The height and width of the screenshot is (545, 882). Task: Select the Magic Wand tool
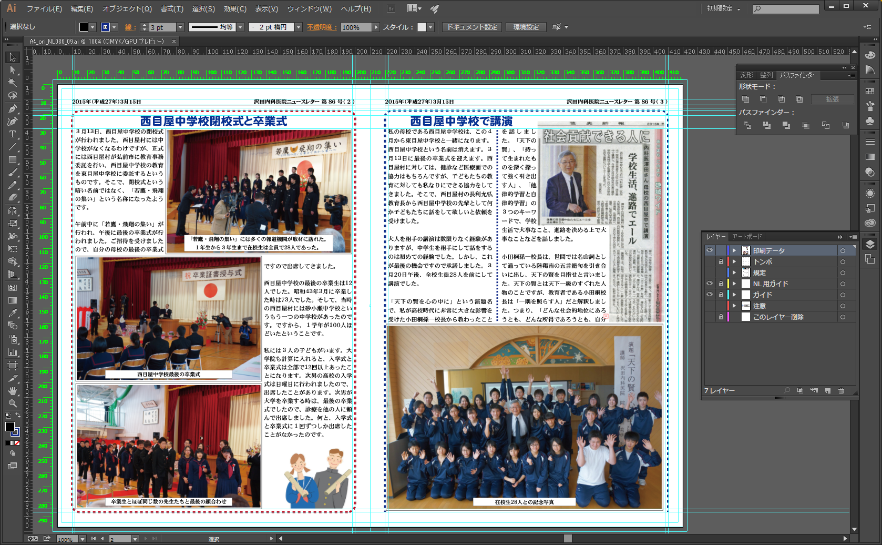pos(13,83)
